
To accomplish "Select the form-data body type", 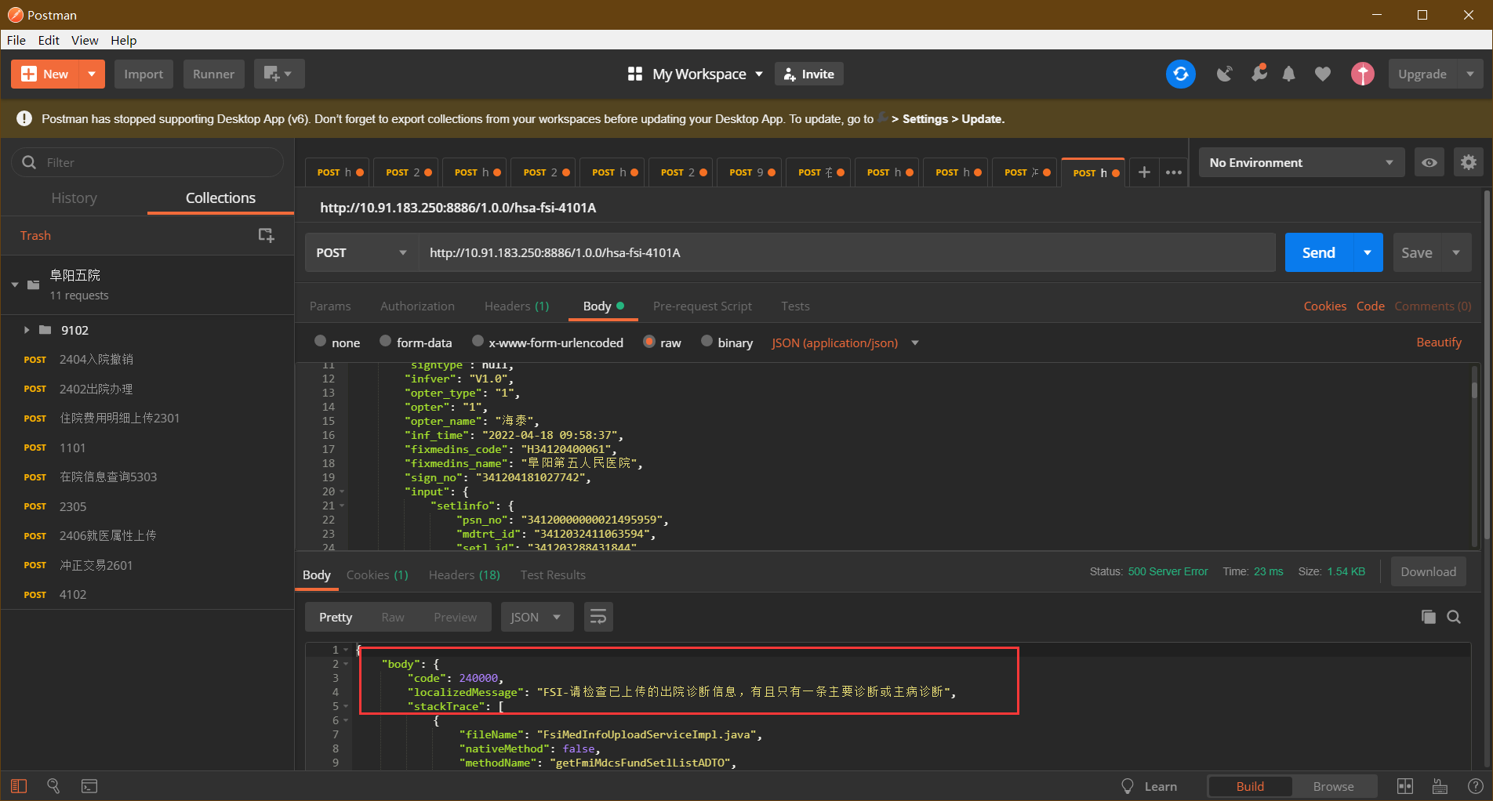I will tap(386, 342).
